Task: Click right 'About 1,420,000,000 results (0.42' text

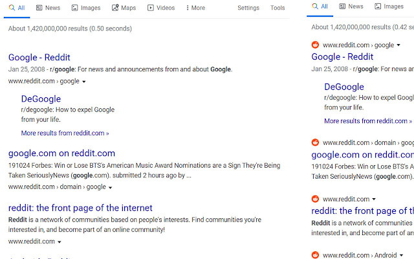Action: [363, 27]
